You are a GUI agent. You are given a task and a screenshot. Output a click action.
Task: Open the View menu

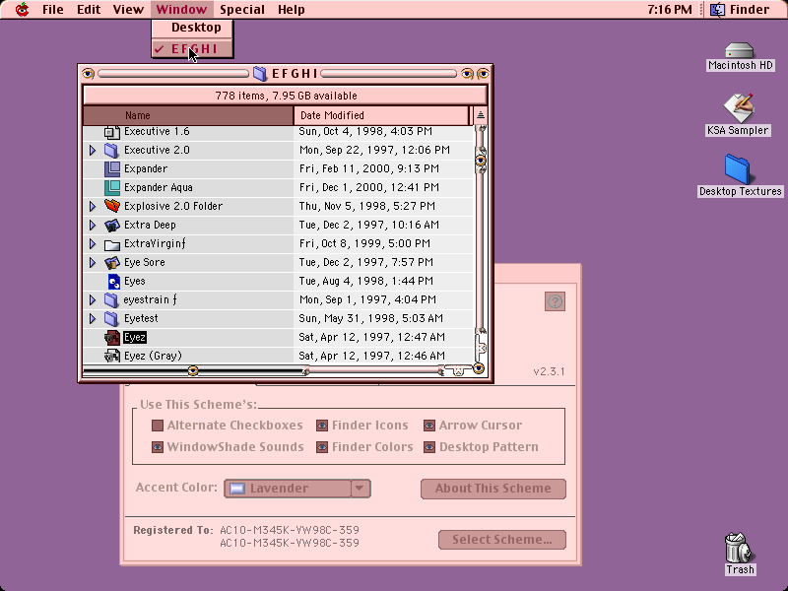(x=128, y=9)
